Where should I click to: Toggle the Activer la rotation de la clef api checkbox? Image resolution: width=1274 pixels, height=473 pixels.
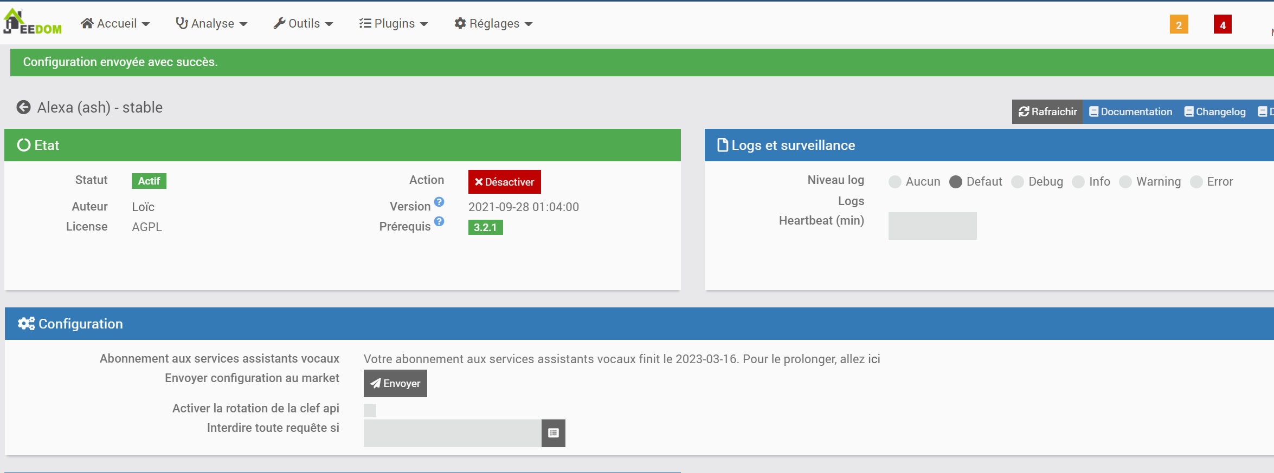(370, 411)
